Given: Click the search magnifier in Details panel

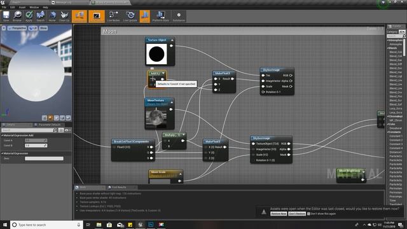Looking at the screenshot, I should pyautogui.click(x=55, y=130).
